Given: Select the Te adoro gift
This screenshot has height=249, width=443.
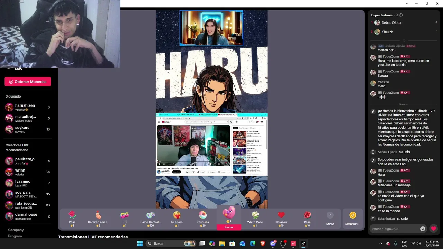Looking at the screenshot, I should 177,219.
